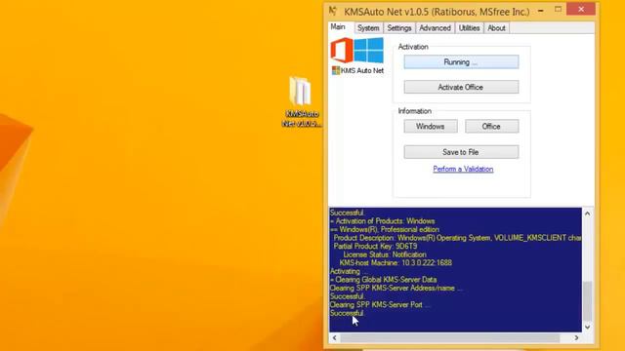Click the 'KMS-host Machine: 10.3.0.222:1688' line
625x351 pixels.
[x=396, y=263]
